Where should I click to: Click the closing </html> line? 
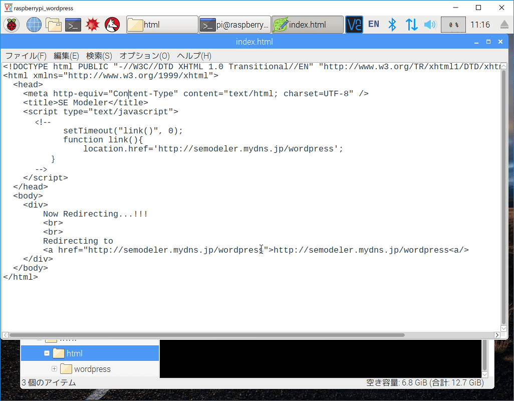21,277
